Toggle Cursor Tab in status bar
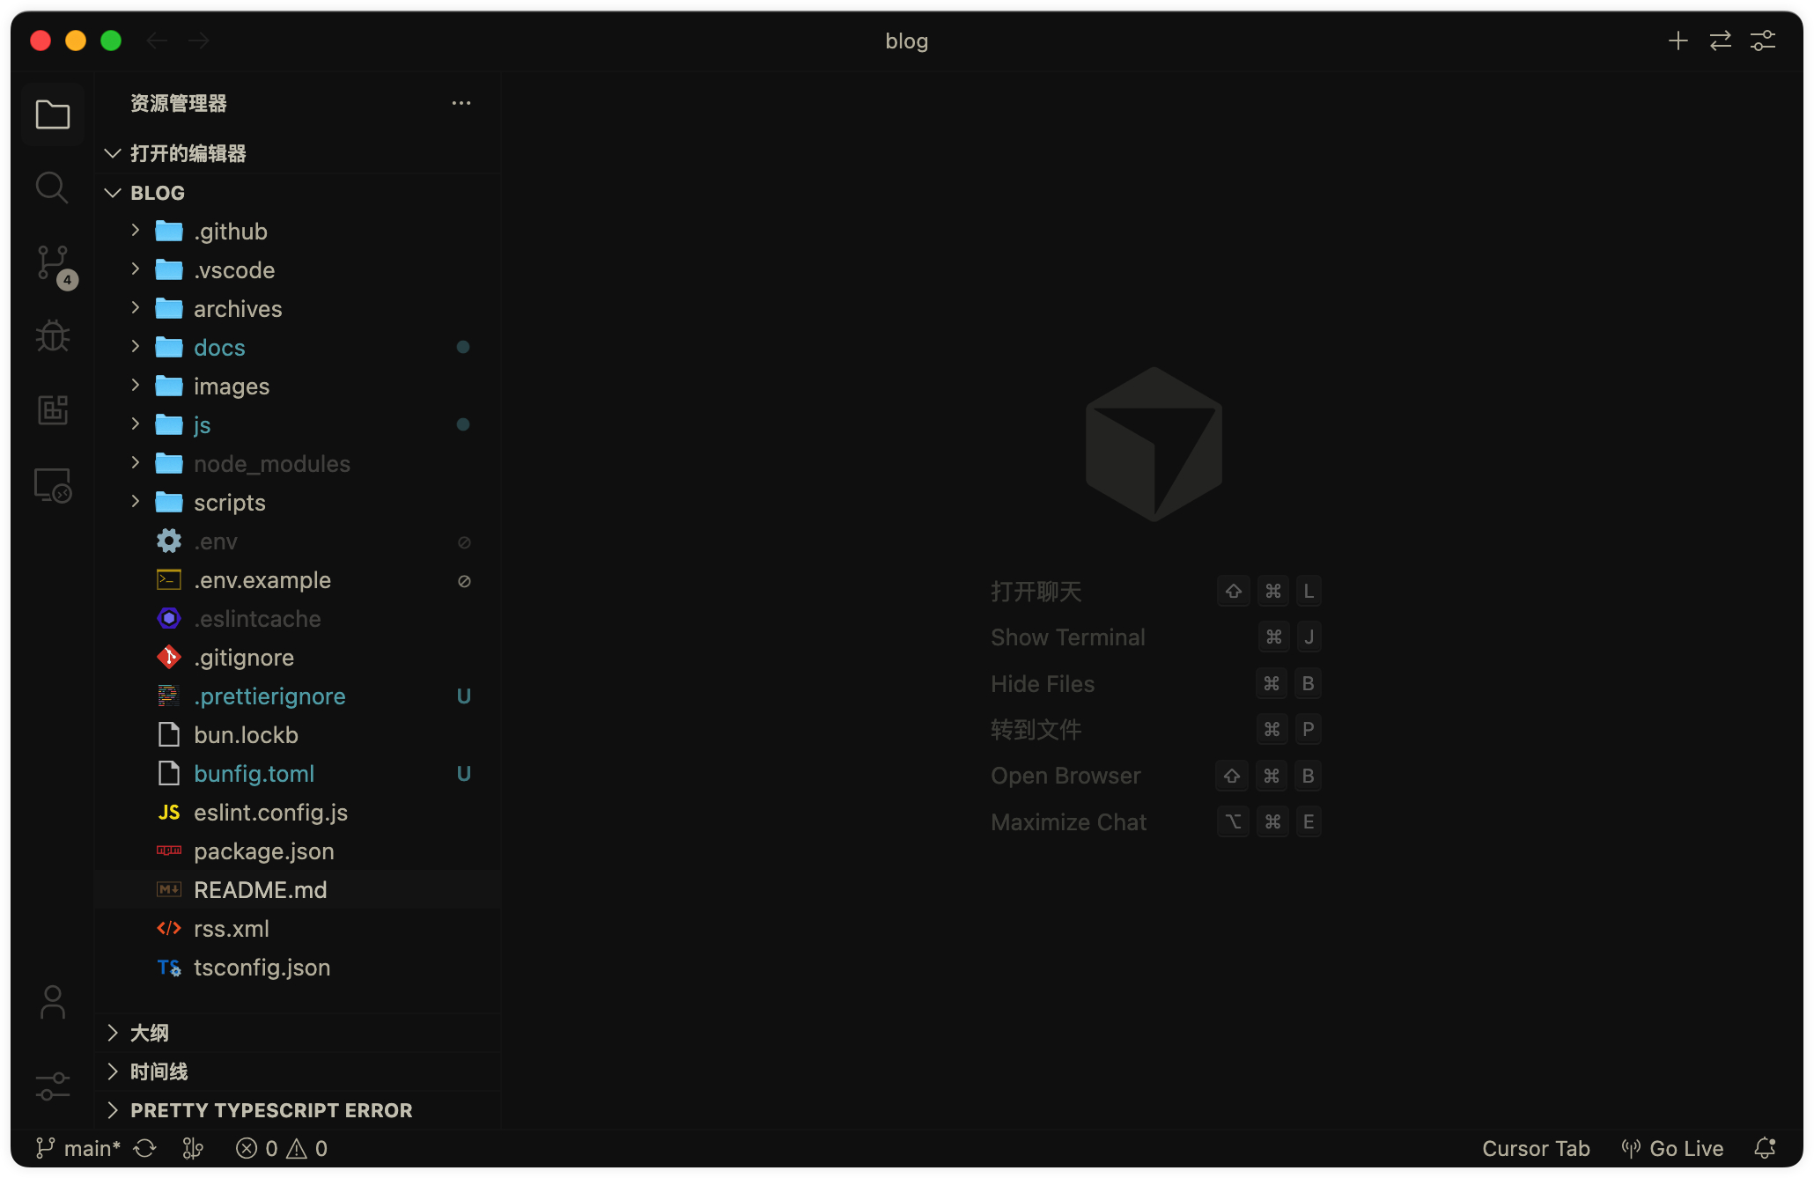Viewport: 1814px width, 1178px height. click(1536, 1148)
